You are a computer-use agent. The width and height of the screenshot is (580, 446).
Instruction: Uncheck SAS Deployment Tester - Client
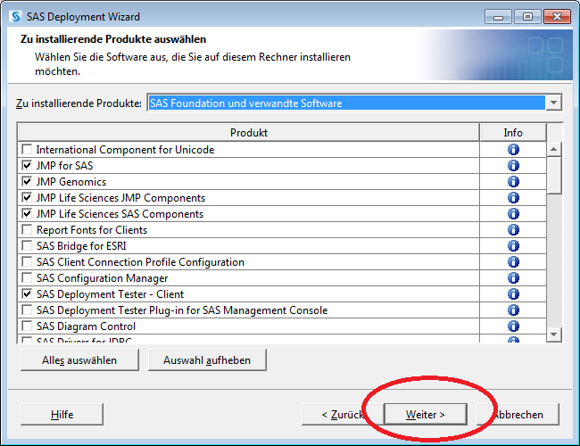[27, 294]
